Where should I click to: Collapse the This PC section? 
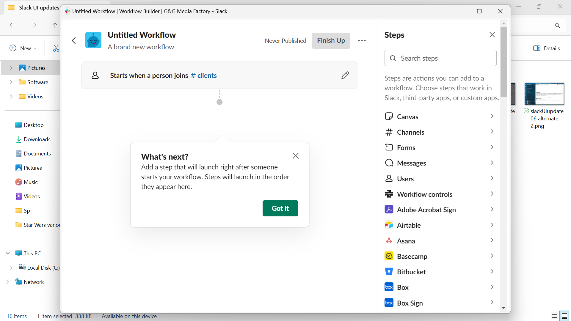(7, 253)
